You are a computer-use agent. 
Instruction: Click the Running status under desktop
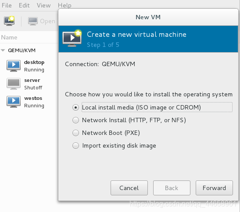point(34,70)
